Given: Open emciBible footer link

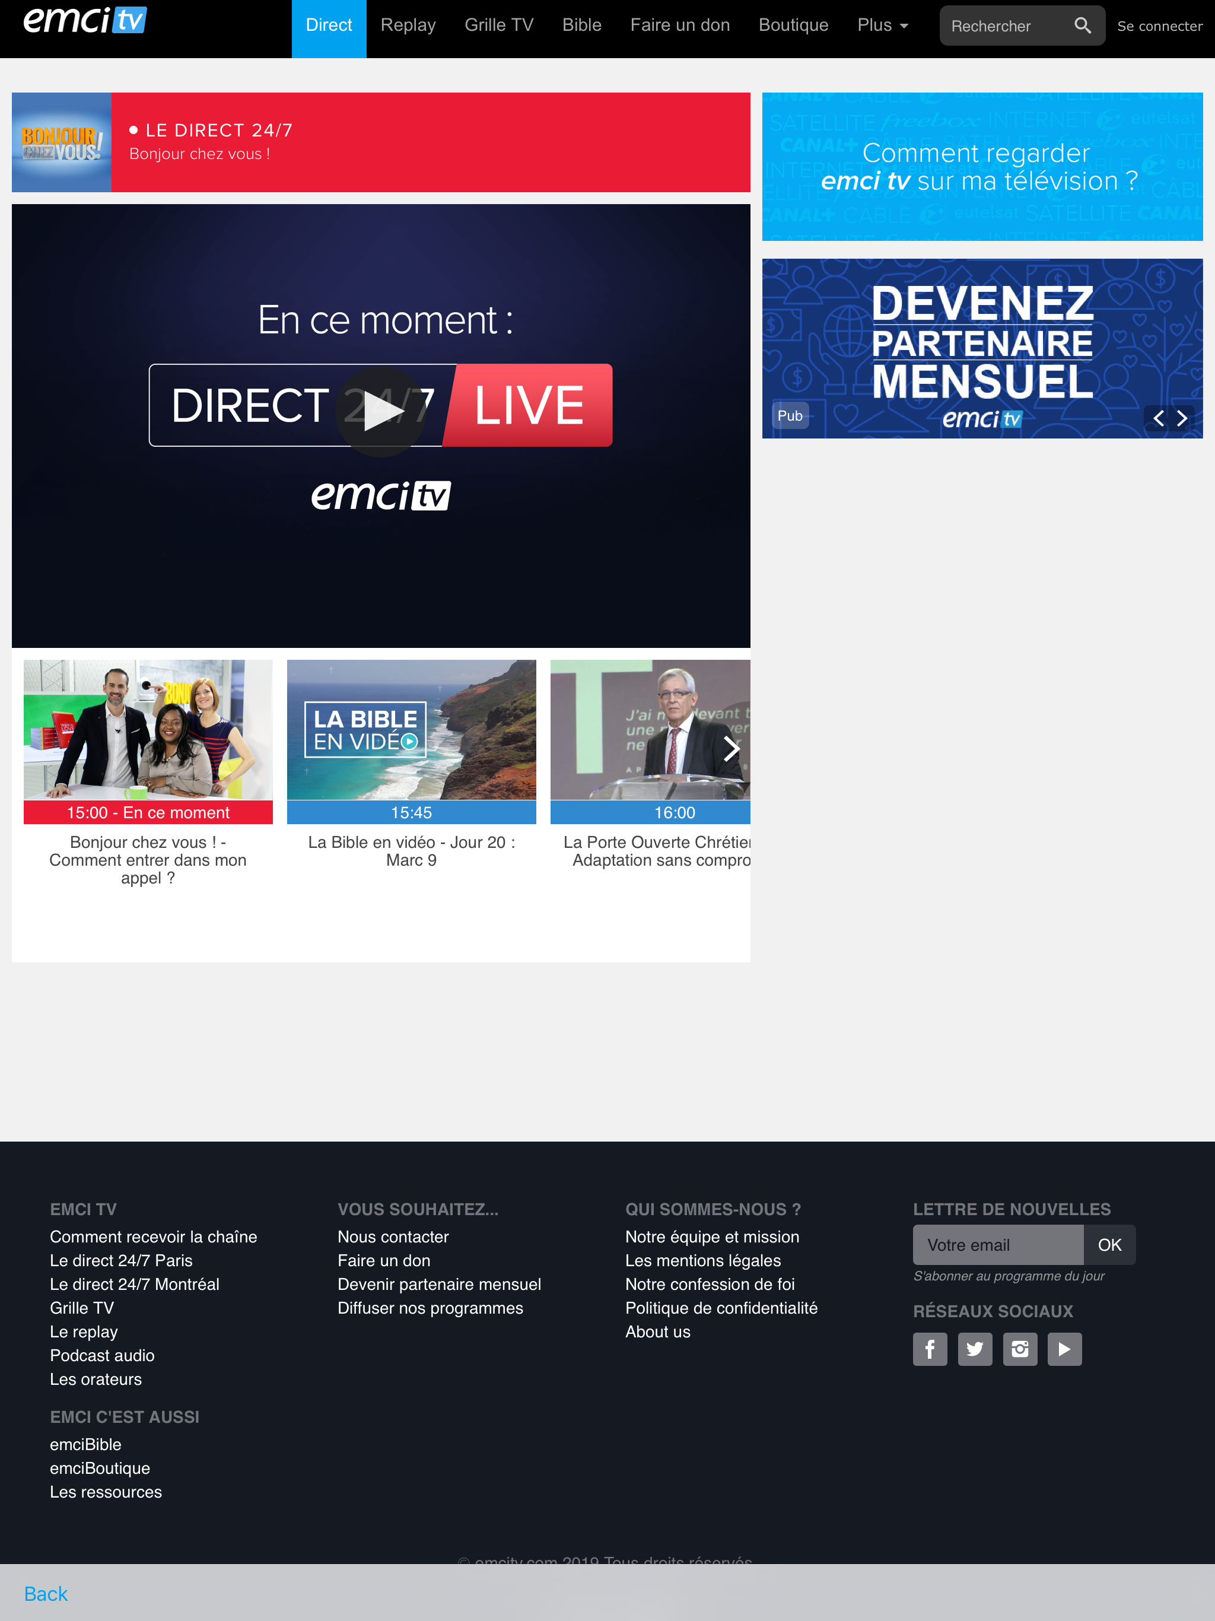Looking at the screenshot, I should coord(86,1444).
